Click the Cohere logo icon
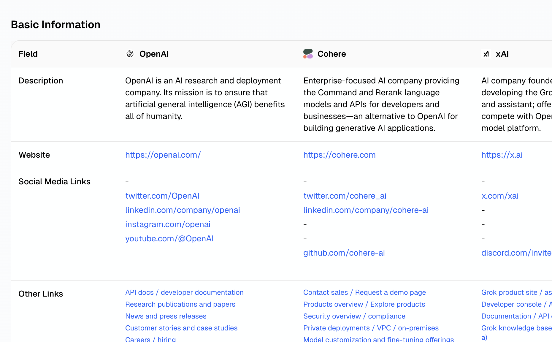The image size is (552, 342). (308, 54)
